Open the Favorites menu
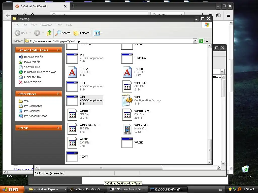This screenshot has height=193, width=258. [x=46, y=25]
